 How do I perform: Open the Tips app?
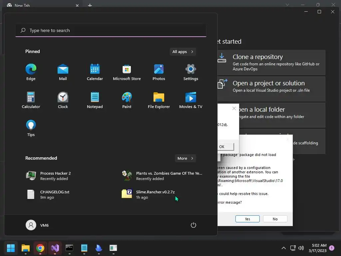[31, 128]
